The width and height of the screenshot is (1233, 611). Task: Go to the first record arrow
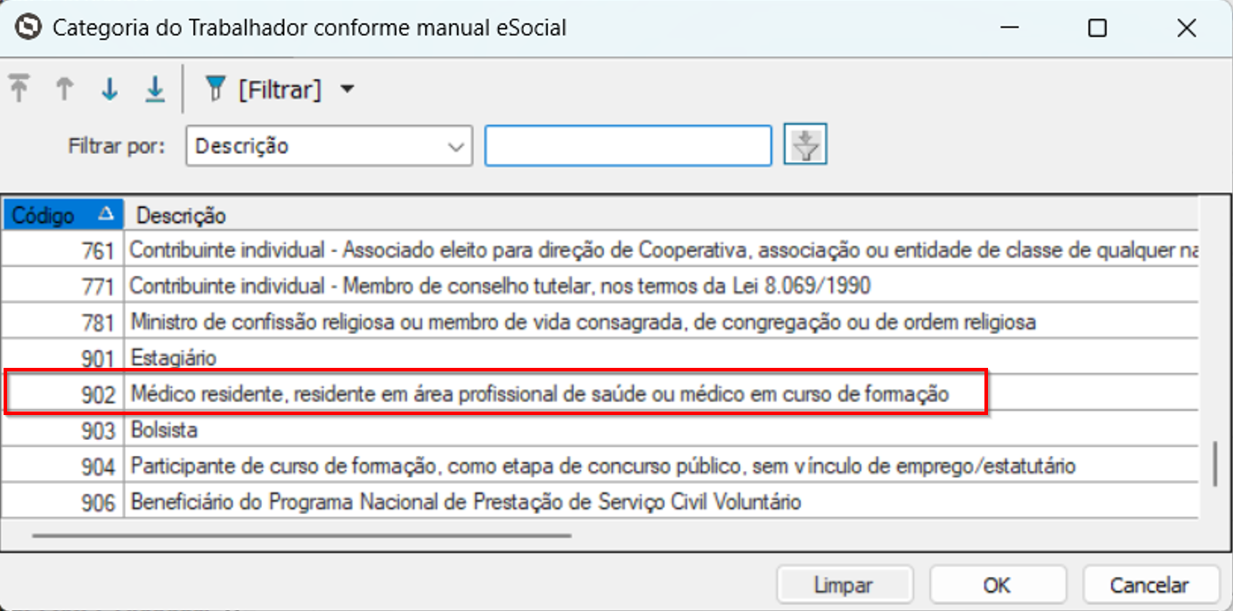pyautogui.click(x=20, y=89)
